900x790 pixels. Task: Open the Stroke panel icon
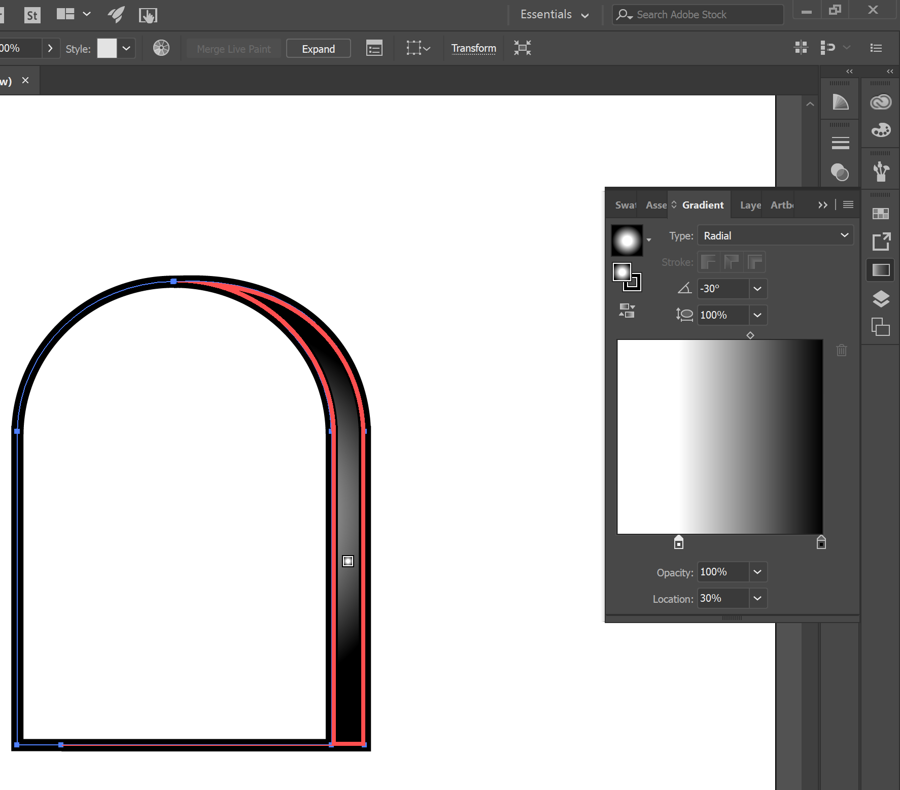click(x=840, y=143)
